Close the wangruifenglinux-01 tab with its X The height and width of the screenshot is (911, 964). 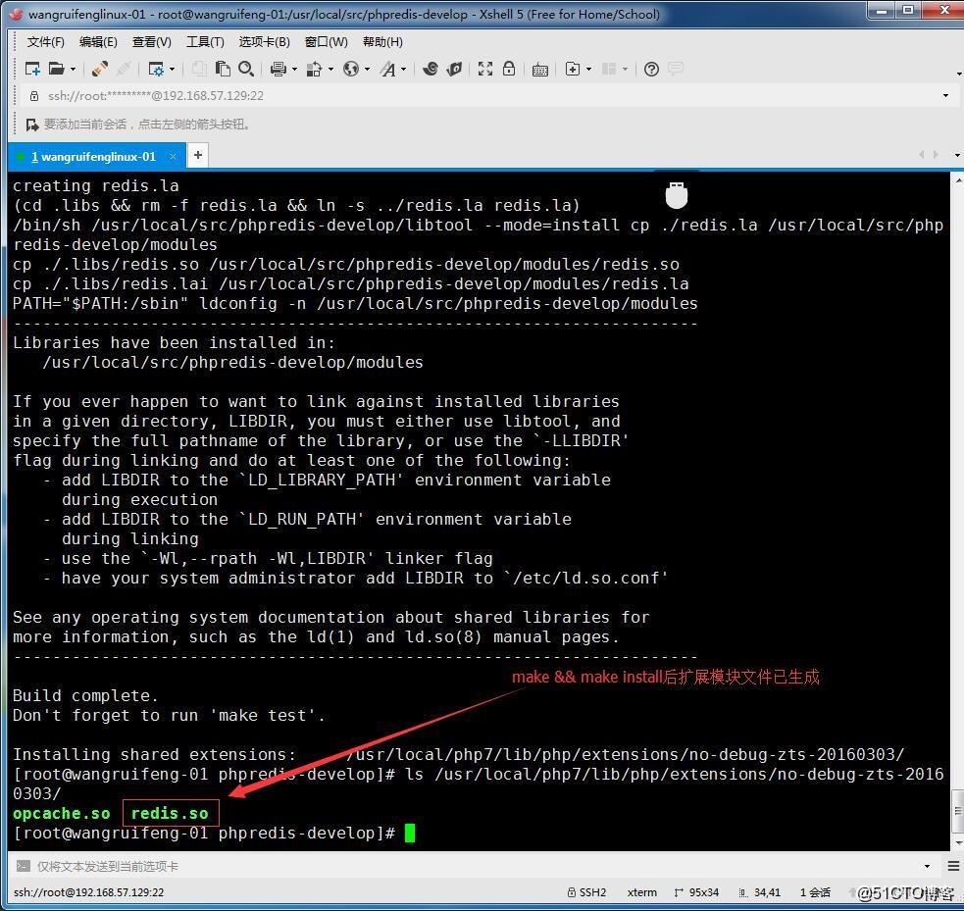click(174, 157)
